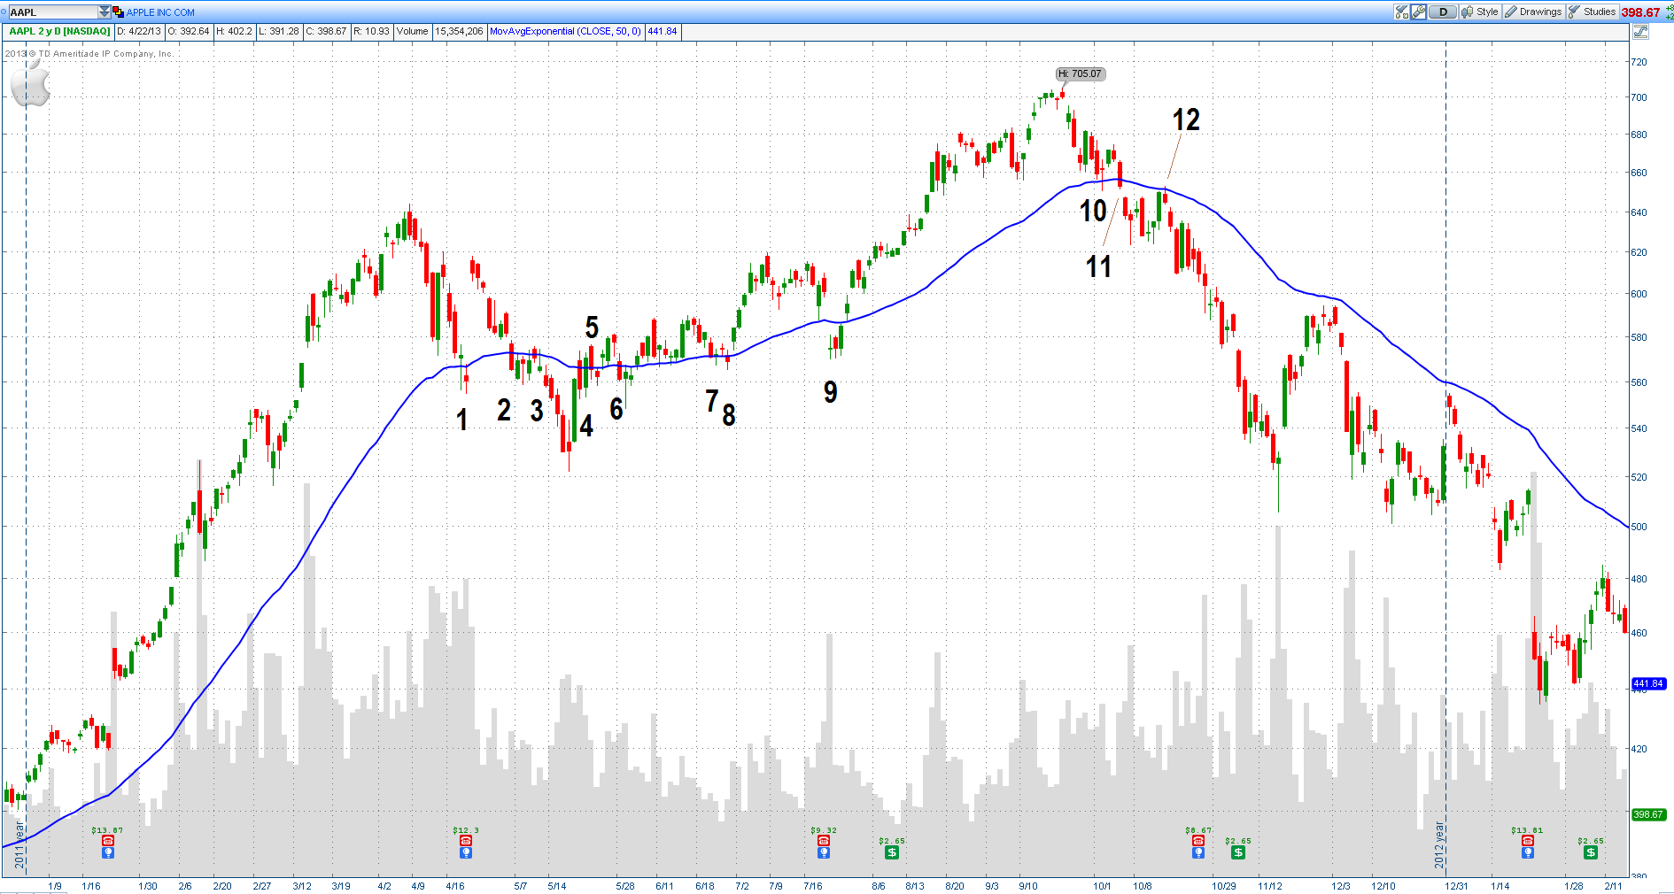Click the 2012 year divider label

click(x=1439, y=844)
